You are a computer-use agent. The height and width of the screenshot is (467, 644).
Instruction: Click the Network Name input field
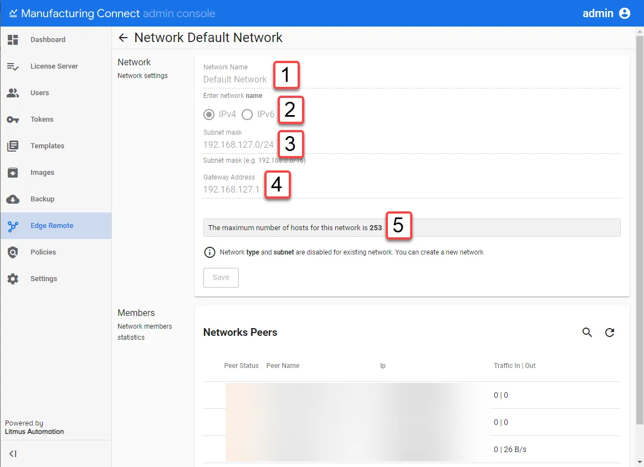[x=412, y=80]
